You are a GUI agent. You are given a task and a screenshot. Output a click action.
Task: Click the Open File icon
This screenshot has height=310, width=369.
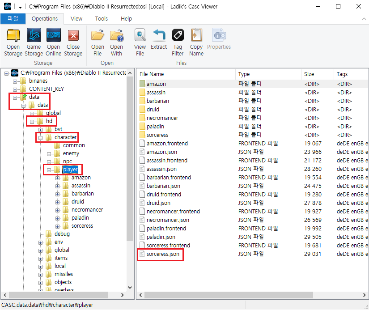(98, 35)
